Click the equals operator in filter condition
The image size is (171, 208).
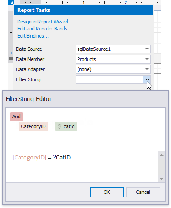(52, 126)
